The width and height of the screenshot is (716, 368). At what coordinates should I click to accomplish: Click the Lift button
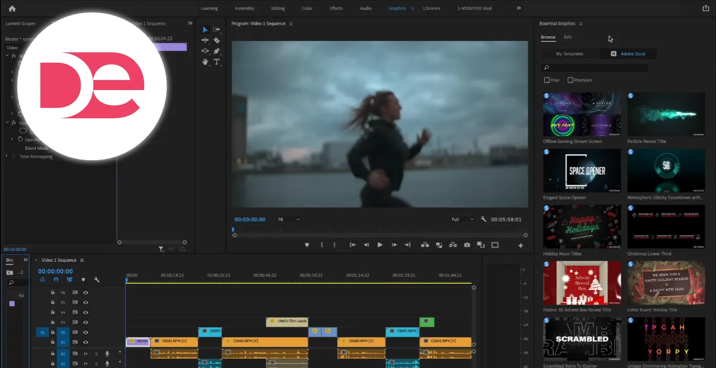(x=425, y=245)
